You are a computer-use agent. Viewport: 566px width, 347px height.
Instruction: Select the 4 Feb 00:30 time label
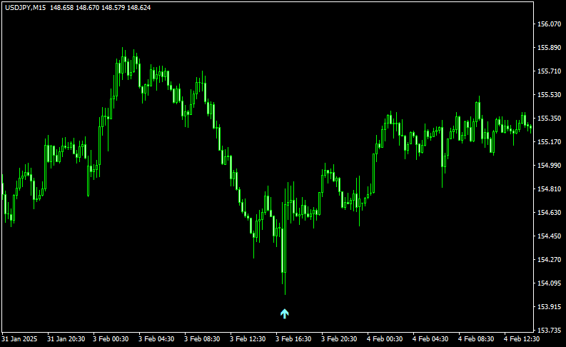click(385, 338)
